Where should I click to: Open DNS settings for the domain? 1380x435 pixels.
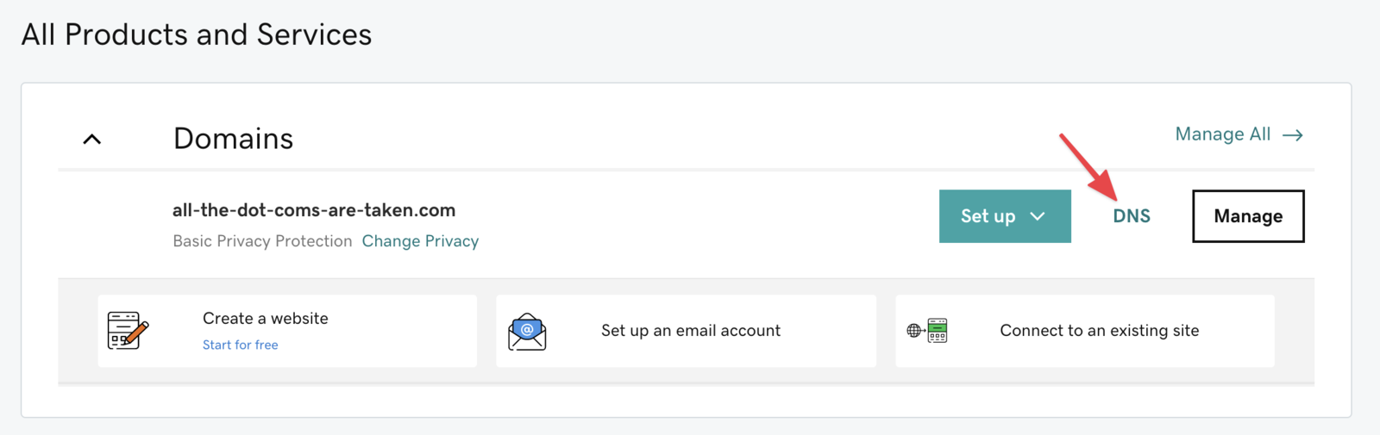[1131, 216]
